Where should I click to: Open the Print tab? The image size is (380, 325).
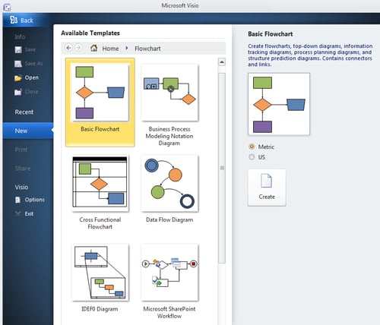click(x=21, y=150)
